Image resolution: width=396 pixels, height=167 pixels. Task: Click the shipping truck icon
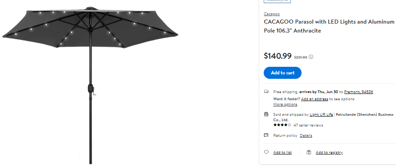(x=266, y=91)
